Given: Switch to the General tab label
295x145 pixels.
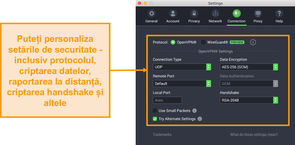Looking at the screenshot, I should (x=152, y=21).
